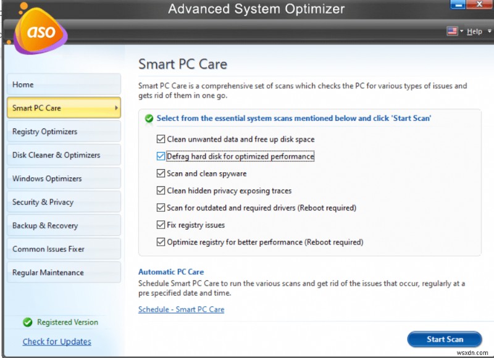The width and height of the screenshot is (494, 358).
Task: Uncheck Scan and clean spyware
Action: tap(161, 173)
